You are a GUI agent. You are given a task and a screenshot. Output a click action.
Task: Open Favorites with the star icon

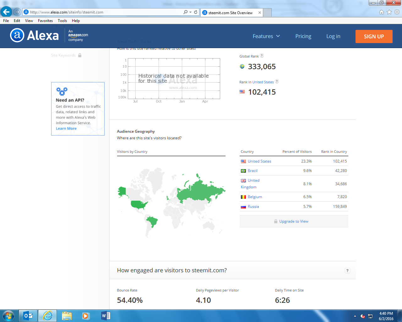pos(389,12)
